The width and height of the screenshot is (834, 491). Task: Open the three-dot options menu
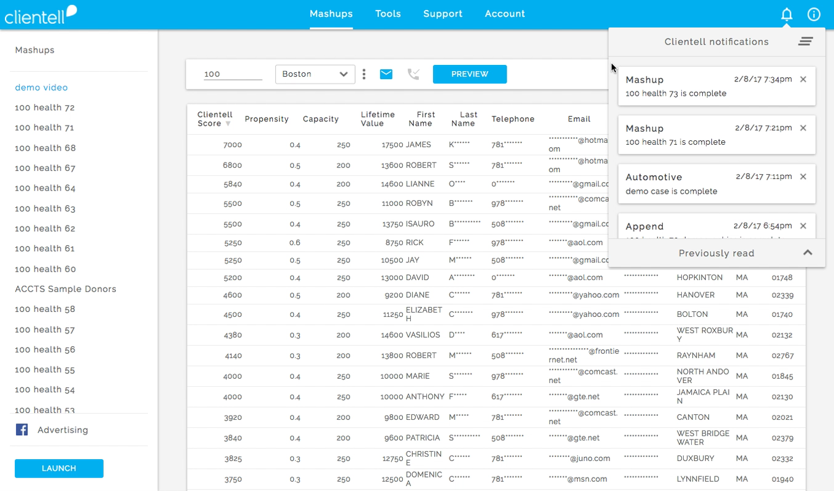coord(364,74)
